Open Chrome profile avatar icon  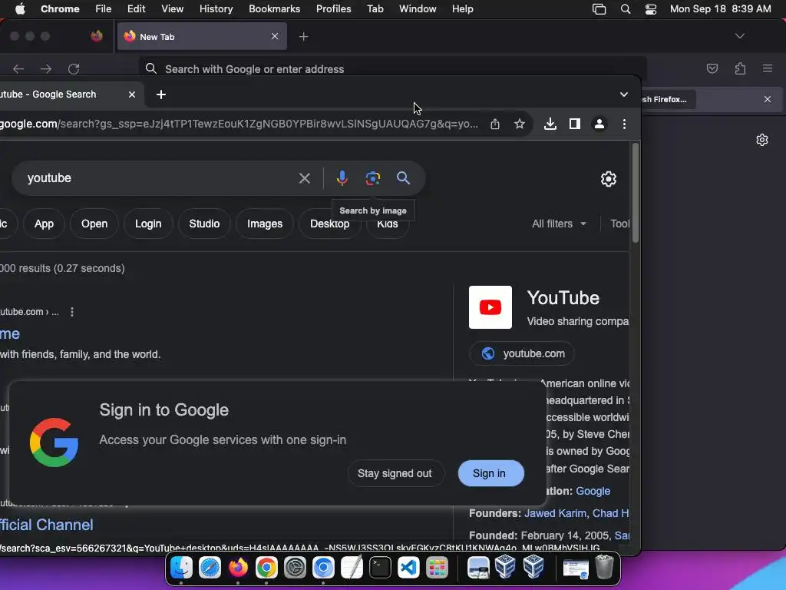coord(599,124)
